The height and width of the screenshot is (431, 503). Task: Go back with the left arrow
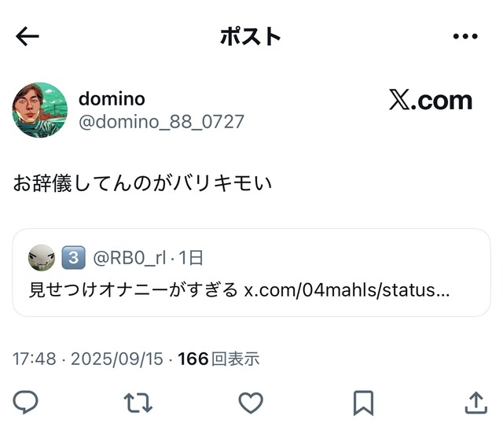(28, 36)
